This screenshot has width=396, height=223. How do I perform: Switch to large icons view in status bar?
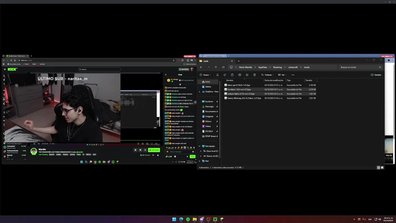tap(382, 168)
